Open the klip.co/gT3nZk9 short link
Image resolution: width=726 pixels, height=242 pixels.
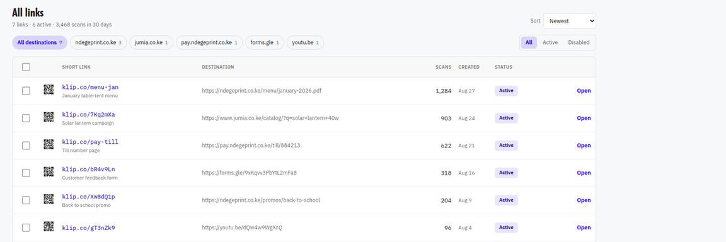[88, 228]
